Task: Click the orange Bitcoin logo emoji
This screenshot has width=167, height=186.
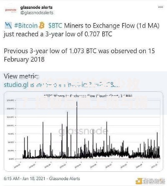Action: click(x=42, y=26)
